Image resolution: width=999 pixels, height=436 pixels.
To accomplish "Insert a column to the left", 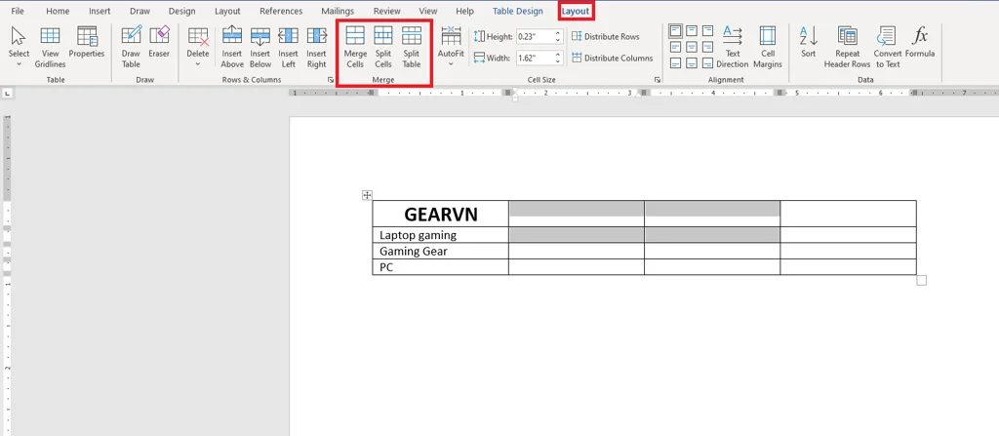I will pos(289,47).
